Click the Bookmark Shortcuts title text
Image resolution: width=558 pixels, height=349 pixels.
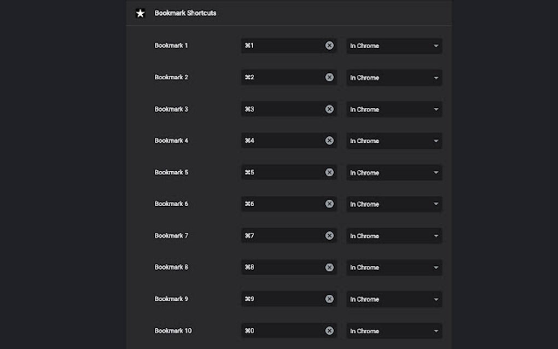point(185,13)
